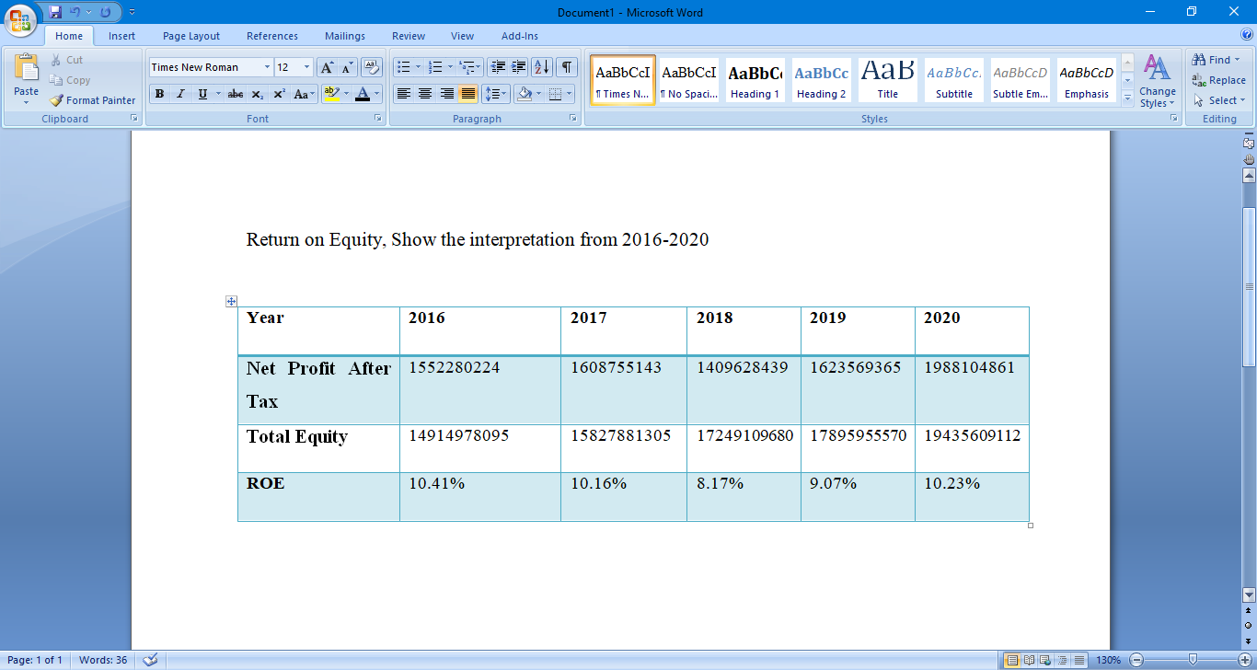Increase paragraph indent

[x=519, y=67]
